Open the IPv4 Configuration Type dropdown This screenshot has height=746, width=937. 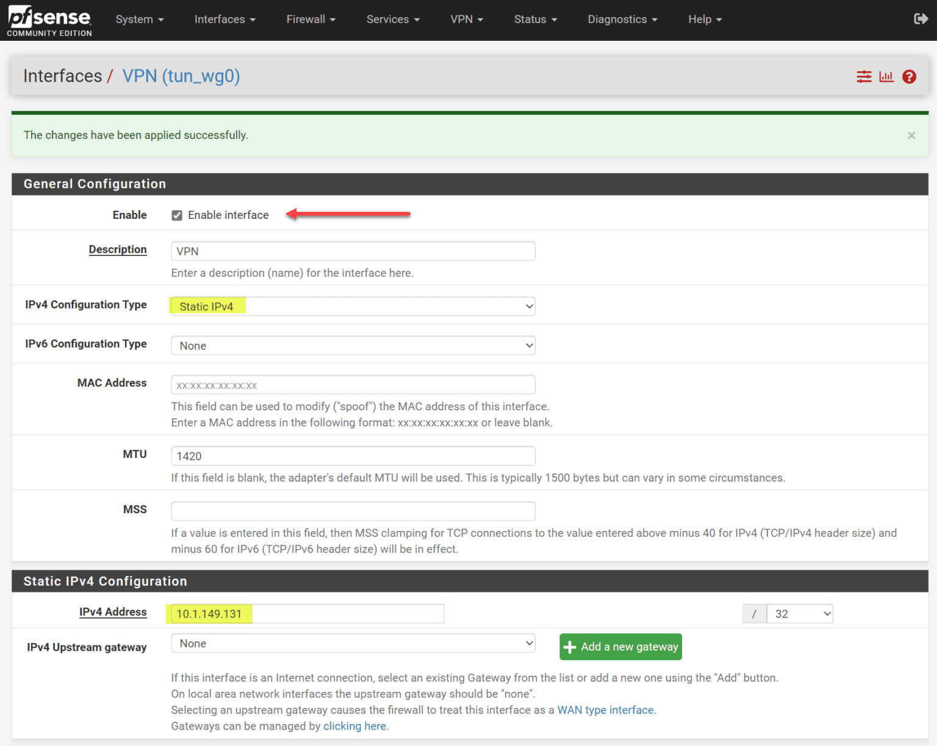pos(353,306)
